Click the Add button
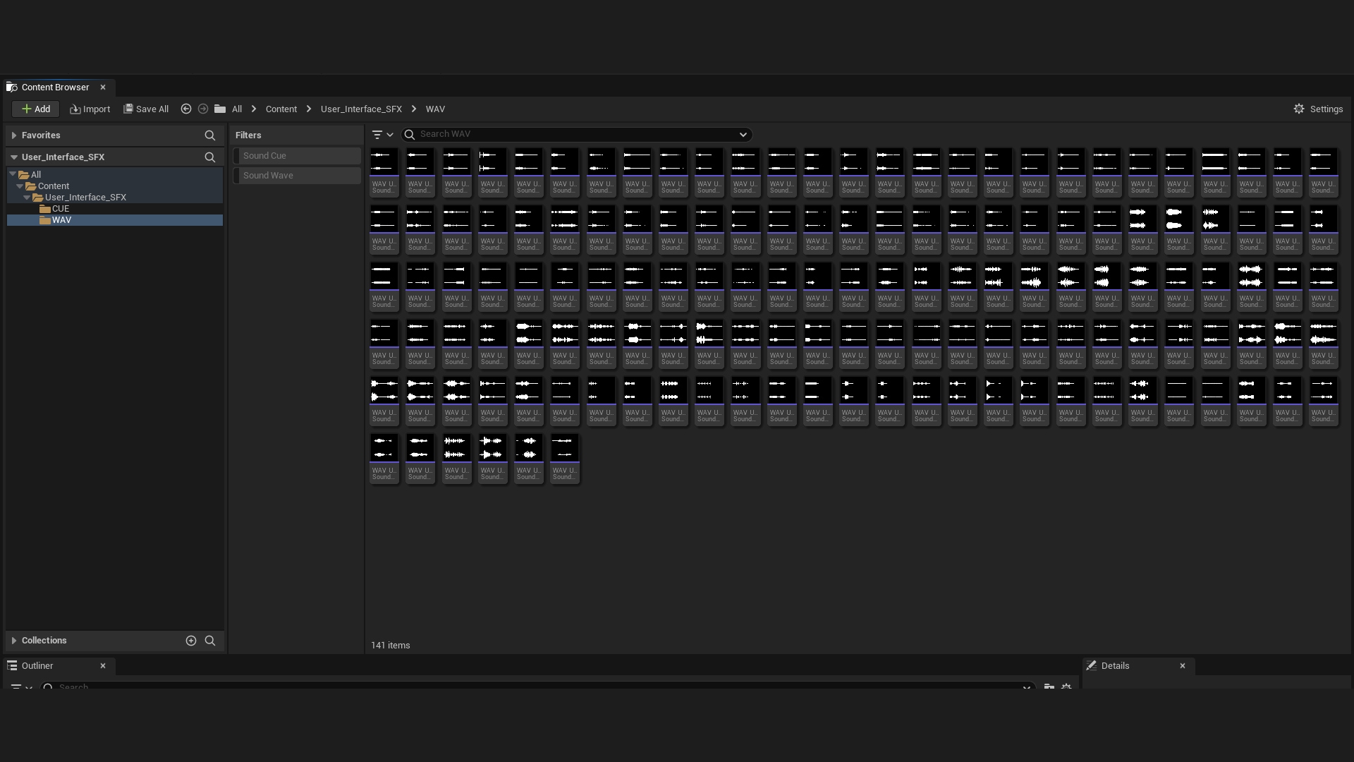This screenshot has width=1354, height=762. point(35,109)
